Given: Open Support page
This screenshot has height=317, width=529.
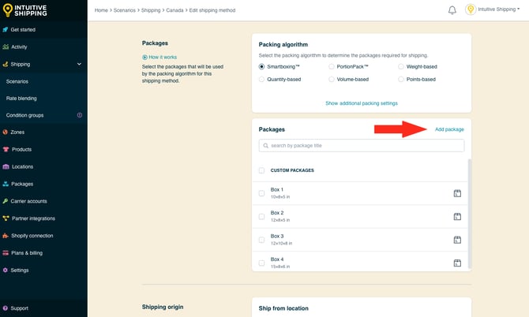Looking at the screenshot, I should [19, 308].
